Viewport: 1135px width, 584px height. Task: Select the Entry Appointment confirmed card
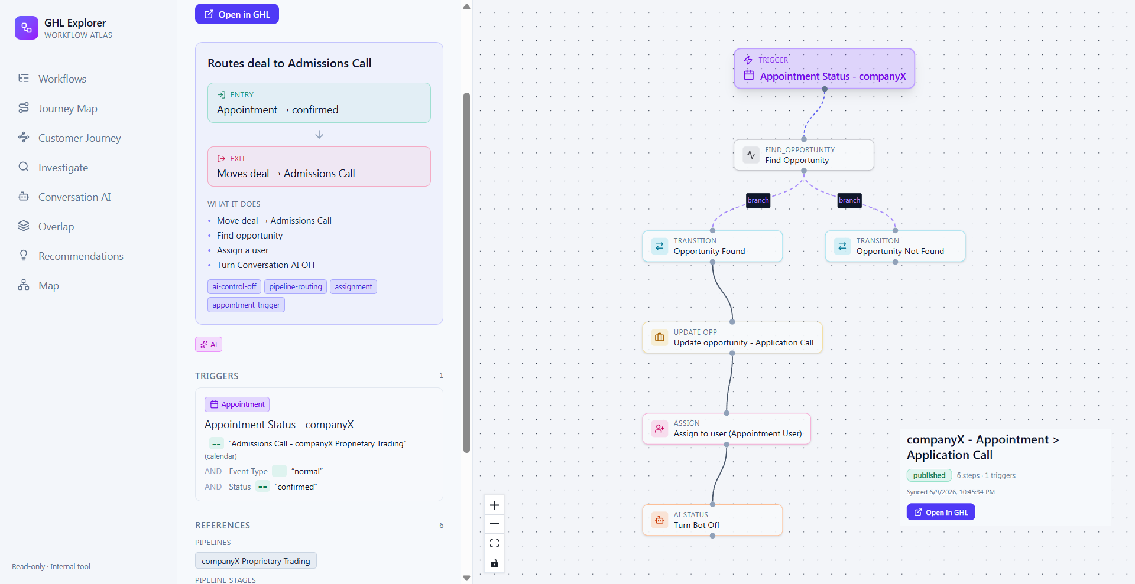coord(319,103)
